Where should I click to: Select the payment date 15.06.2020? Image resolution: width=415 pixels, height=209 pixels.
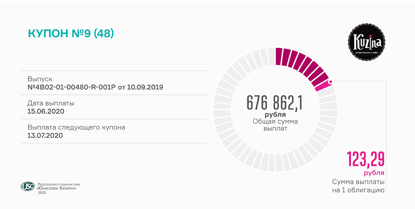pyautogui.click(x=46, y=111)
